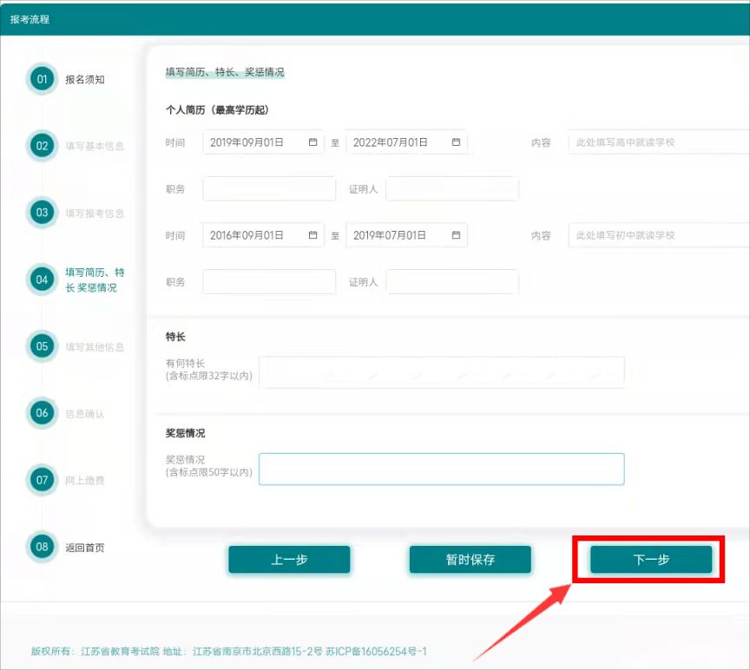Focus the 奖惩情况 text input box
Image resolution: width=750 pixels, height=670 pixels.
pos(442,470)
